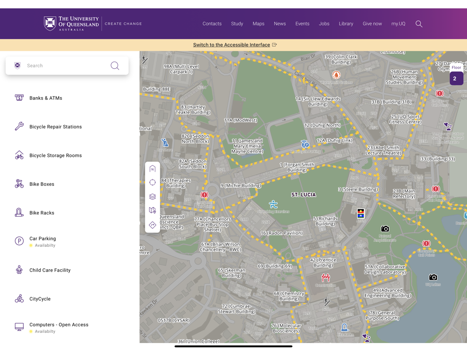Click the Bike Racks marker on the map
Viewport: 467px width, 350px height.
tap(345, 328)
